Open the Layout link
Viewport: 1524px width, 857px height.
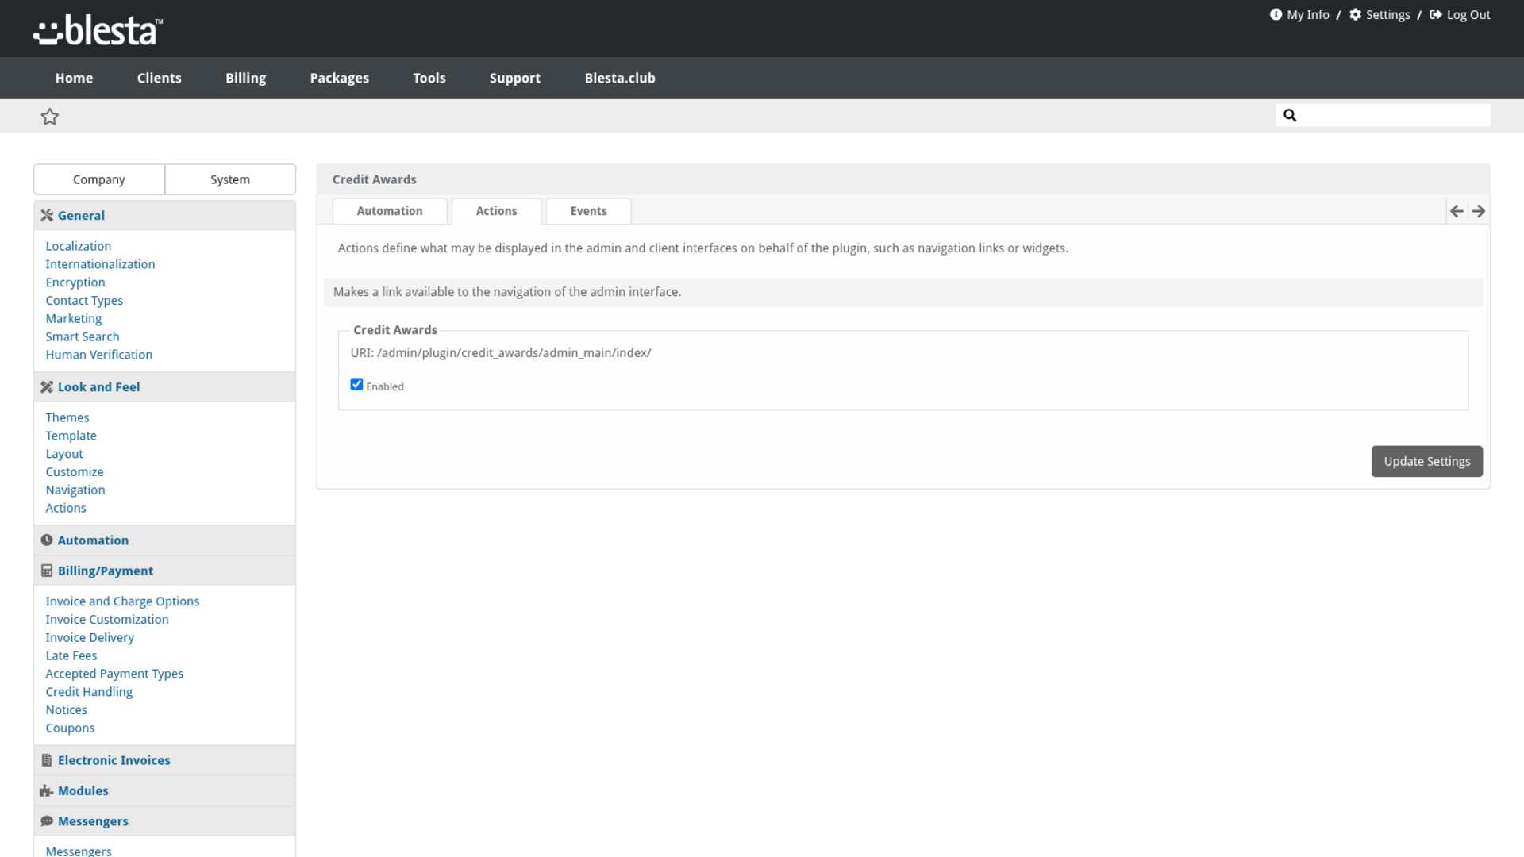pos(64,454)
